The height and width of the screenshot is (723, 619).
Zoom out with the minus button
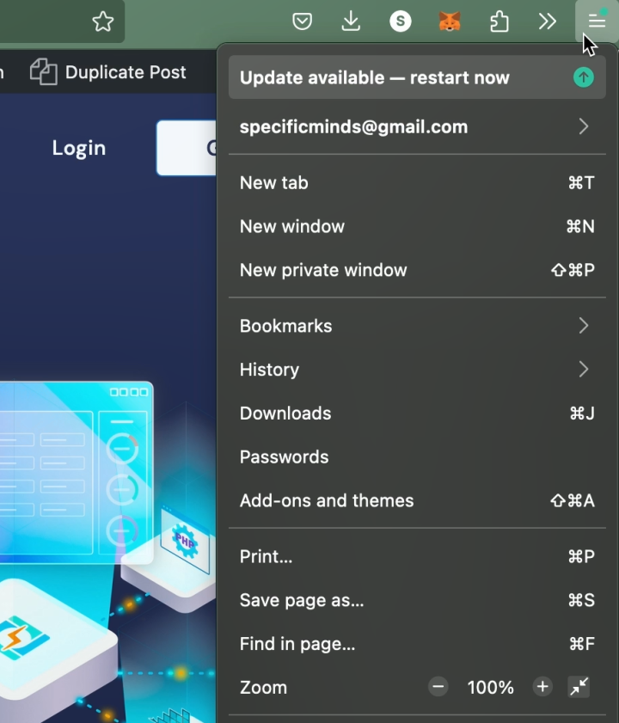[x=438, y=687]
